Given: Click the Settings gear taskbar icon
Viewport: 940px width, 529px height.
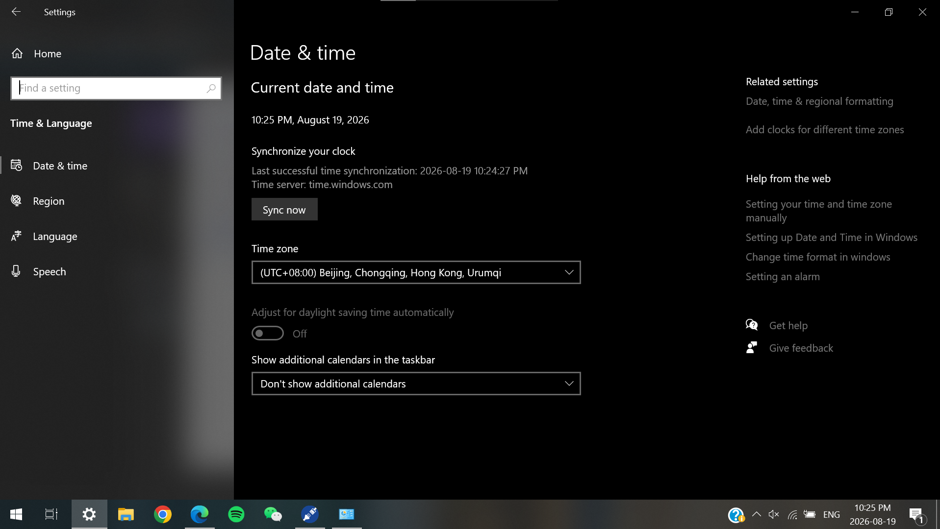Looking at the screenshot, I should [89, 514].
